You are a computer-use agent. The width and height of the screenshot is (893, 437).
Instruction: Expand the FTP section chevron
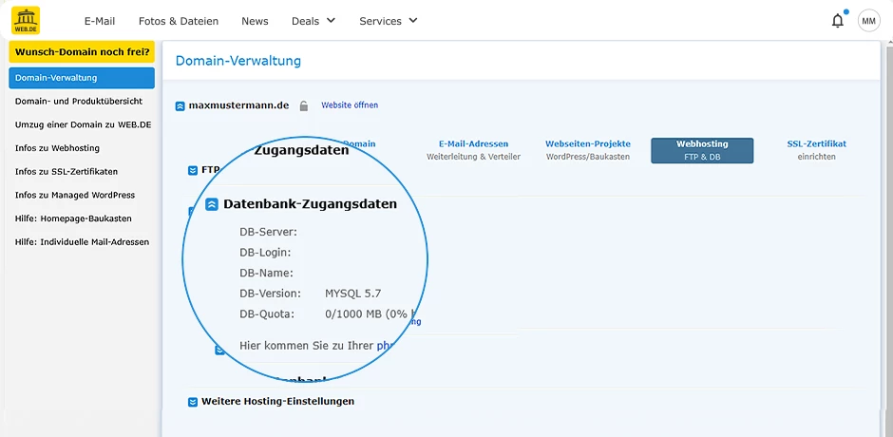[193, 170]
